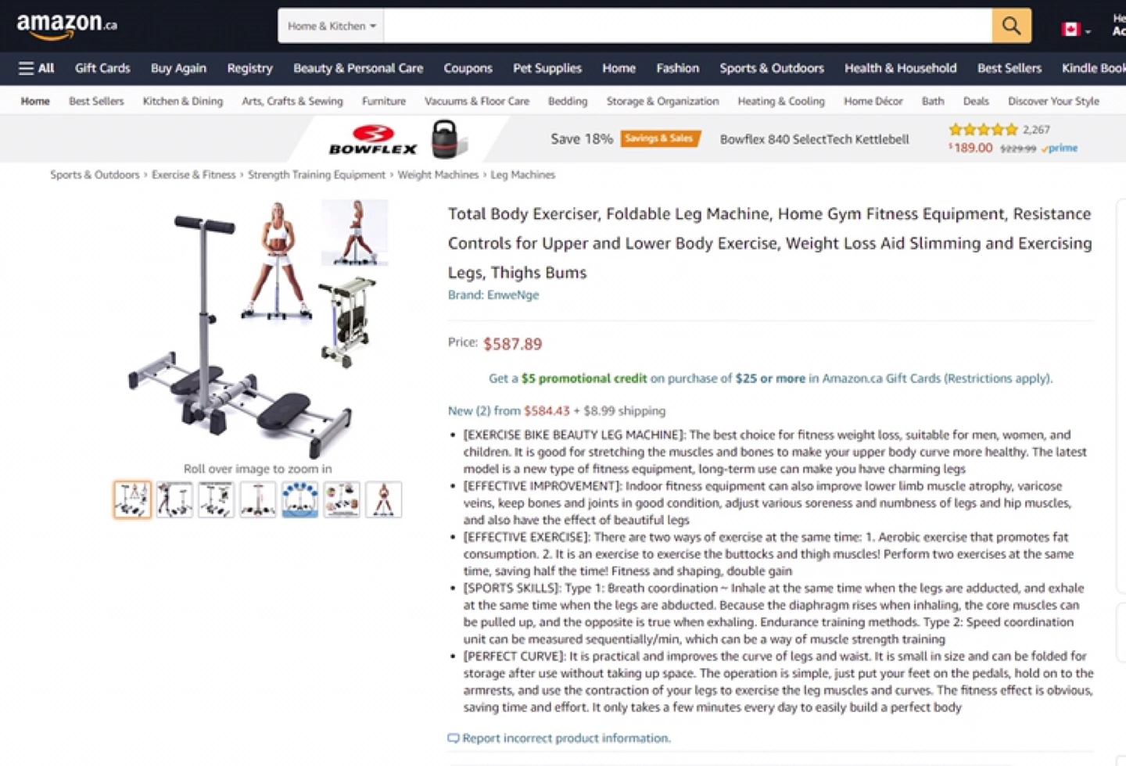The image size is (1126, 766).
Task: Click the Canadian flag language icon
Action: coord(1070,29)
